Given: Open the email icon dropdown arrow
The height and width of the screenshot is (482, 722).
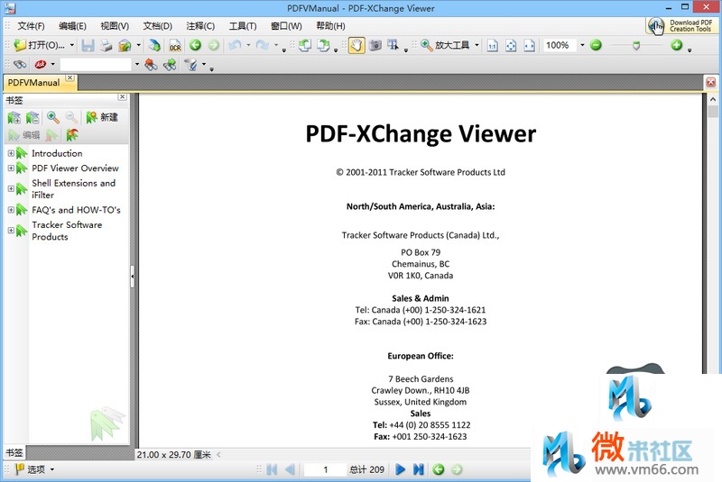Looking at the screenshot, I should (x=139, y=45).
